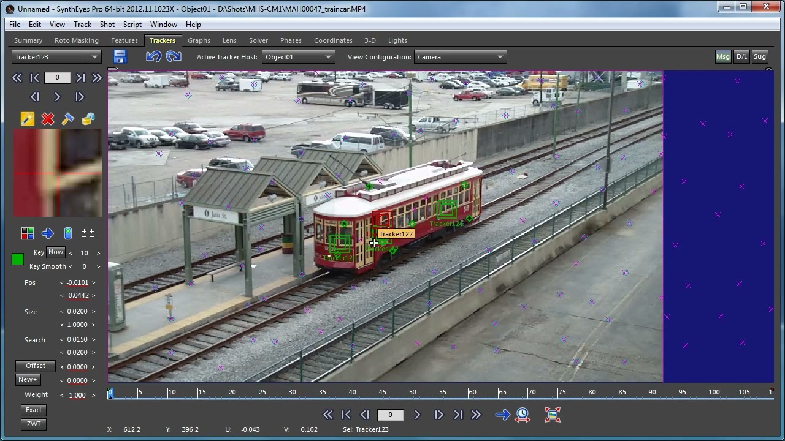Click the bottom playbar blue arrow playback direction icon

point(502,415)
